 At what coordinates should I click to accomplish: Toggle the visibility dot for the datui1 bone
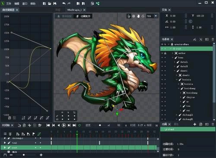tap(162, 62)
